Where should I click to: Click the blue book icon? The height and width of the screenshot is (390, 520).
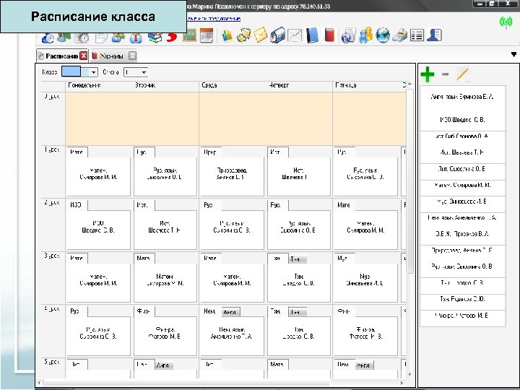pyautogui.click(x=312, y=35)
